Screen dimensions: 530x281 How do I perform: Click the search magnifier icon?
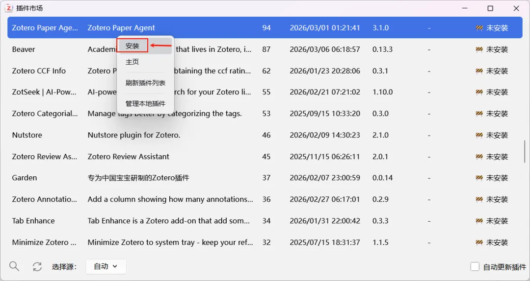click(14, 266)
